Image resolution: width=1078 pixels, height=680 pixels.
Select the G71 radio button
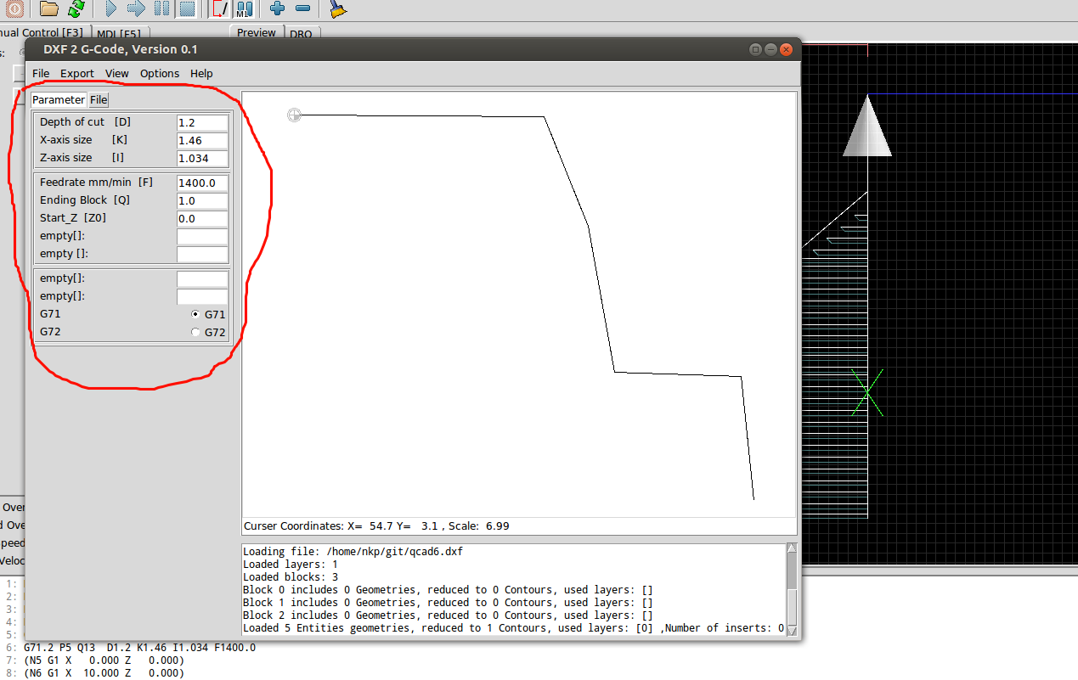[196, 314]
